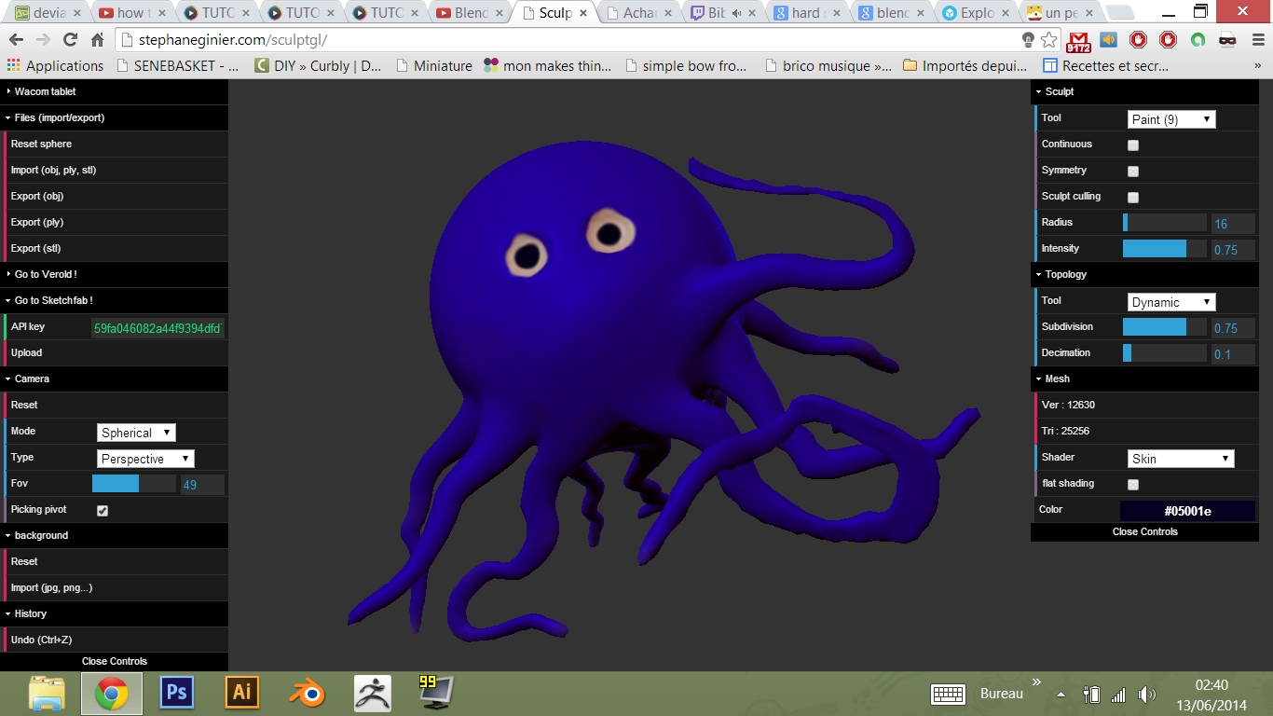Screen dimensions: 1273x716
Task: Click Upload under API key
Action: click(x=116, y=352)
